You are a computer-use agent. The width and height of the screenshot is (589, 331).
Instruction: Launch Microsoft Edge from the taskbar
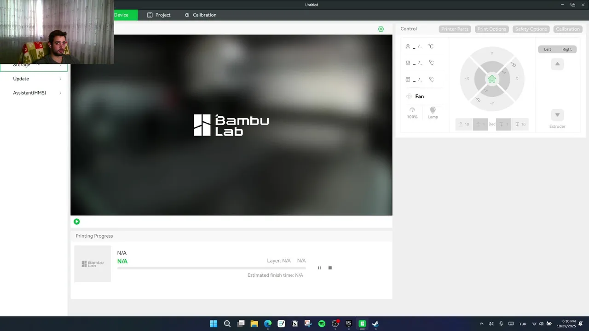268,324
